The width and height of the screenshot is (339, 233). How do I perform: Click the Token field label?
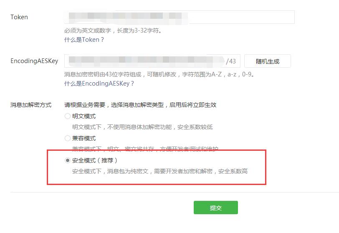(x=19, y=17)
